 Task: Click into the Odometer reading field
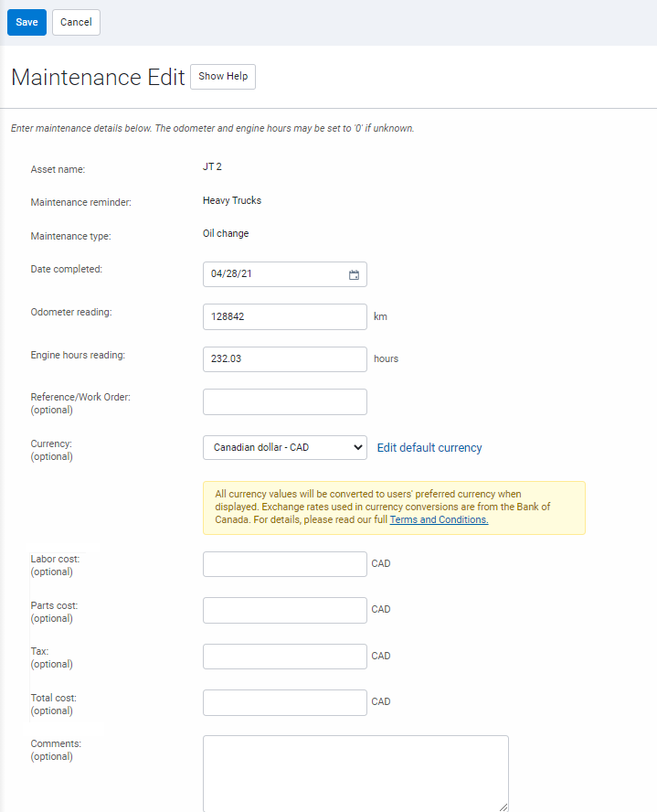tap(284, 316)
